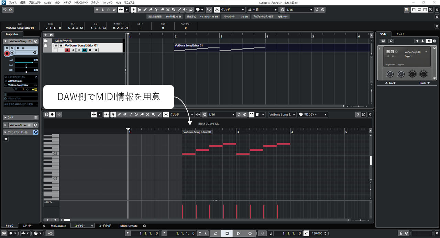Click the Stop button in transport bar
Screen dimensions: 440x238
click(227, 234)
